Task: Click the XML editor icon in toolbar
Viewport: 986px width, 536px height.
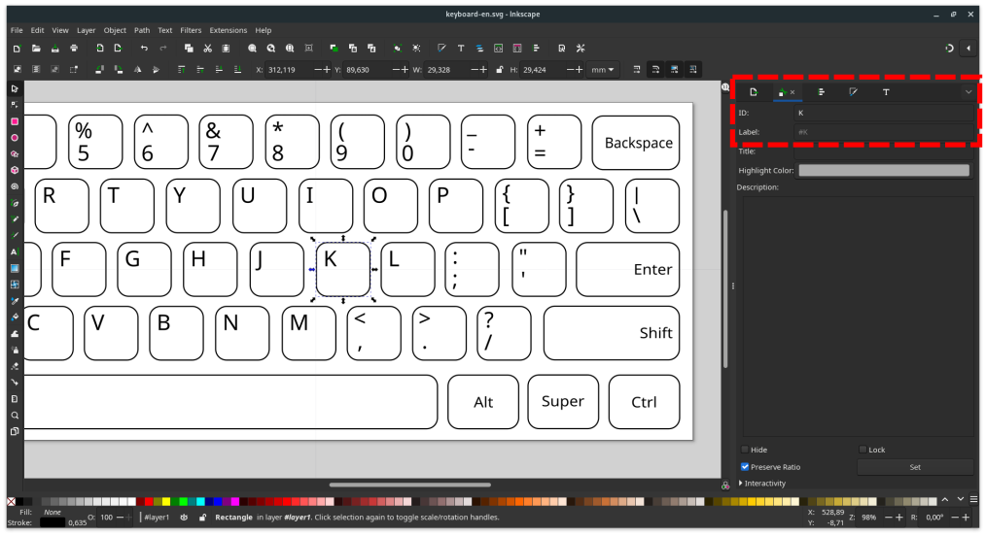Action: coord(498,49)
